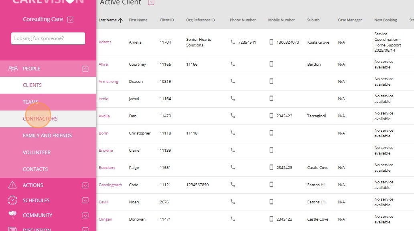Click the phone icon in Adams row

tap(233, 42)
